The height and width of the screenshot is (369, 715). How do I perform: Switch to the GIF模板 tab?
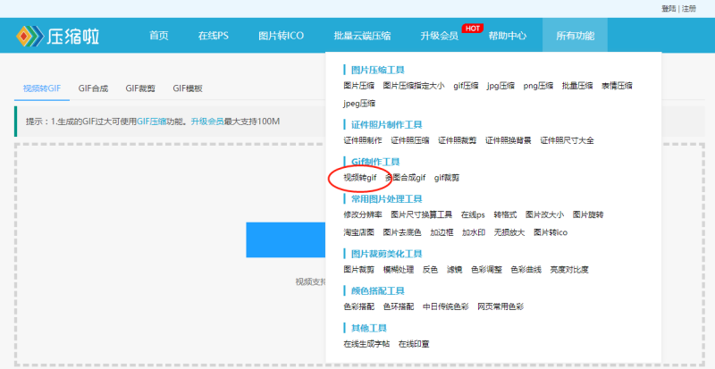click(x=188, y=88)
